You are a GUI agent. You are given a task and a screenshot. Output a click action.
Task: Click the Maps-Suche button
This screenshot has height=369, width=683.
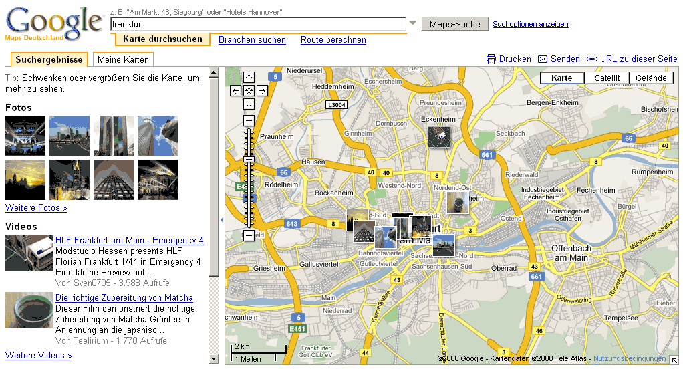point(454,24)
